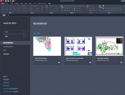The image size is (125, 95).
Task: Click the Layer Properties icon in the ribbon
Action: tap(62, 7)
